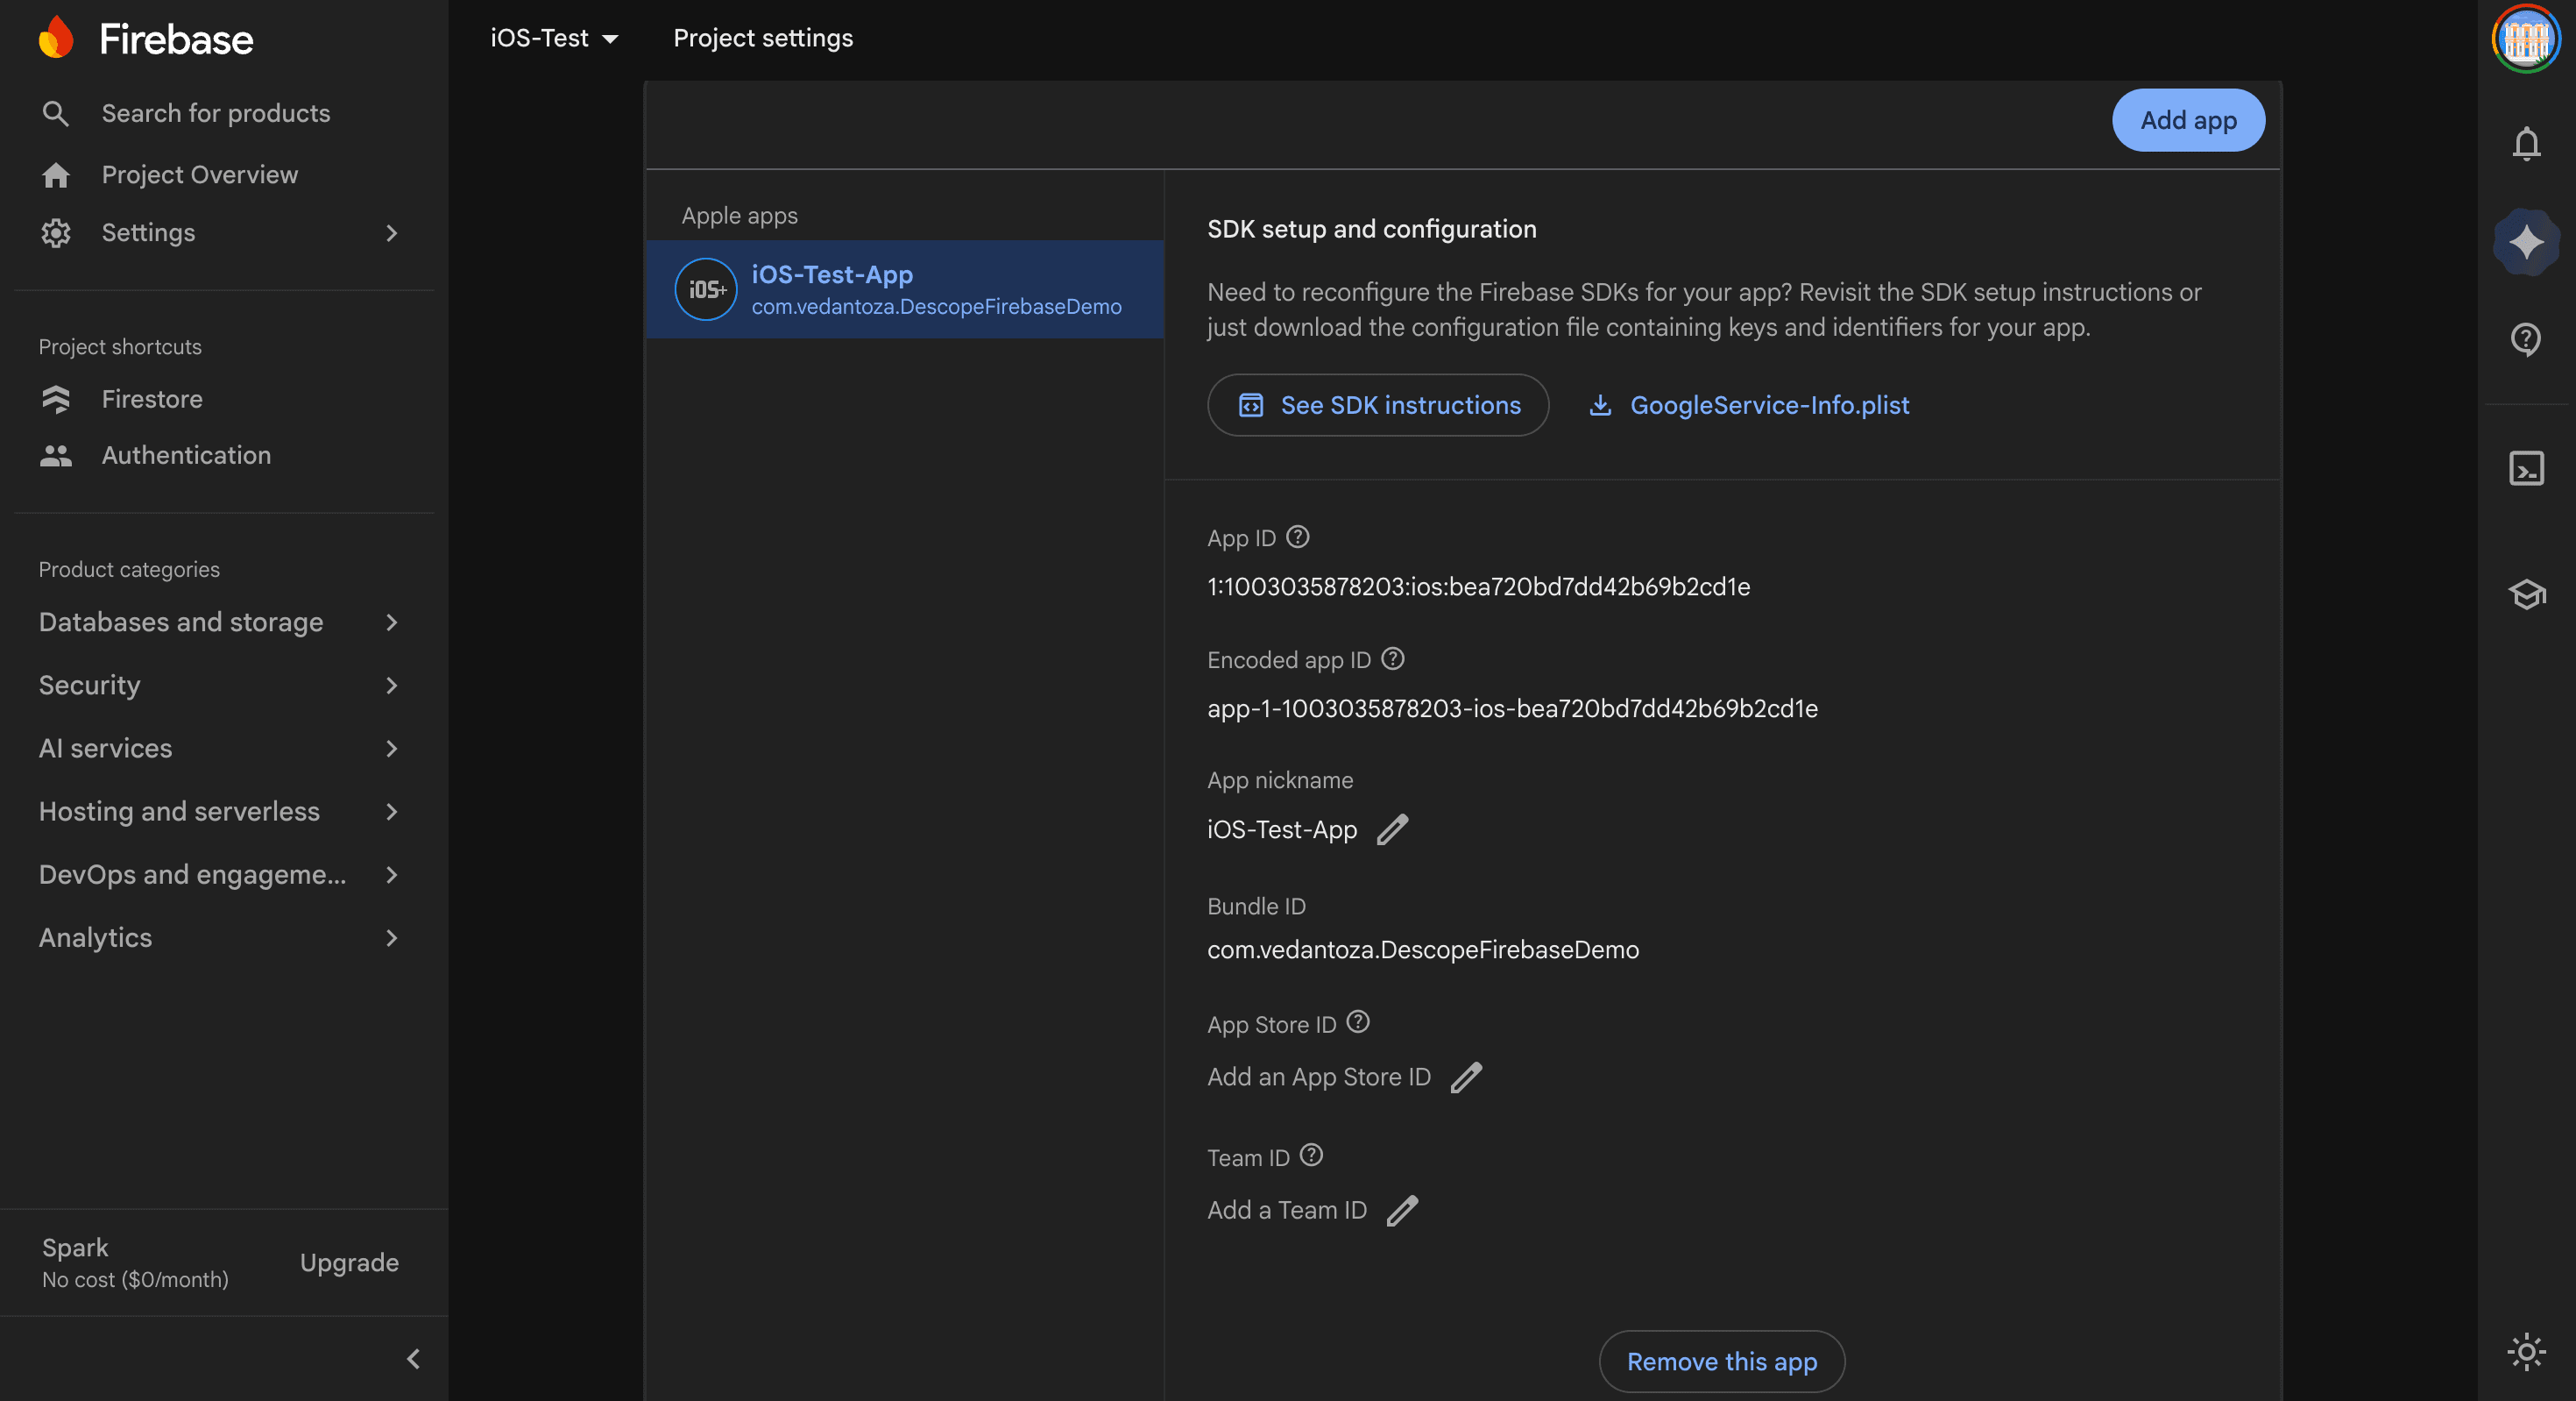Click the 'Add an App Store ID' text

1319,1077
